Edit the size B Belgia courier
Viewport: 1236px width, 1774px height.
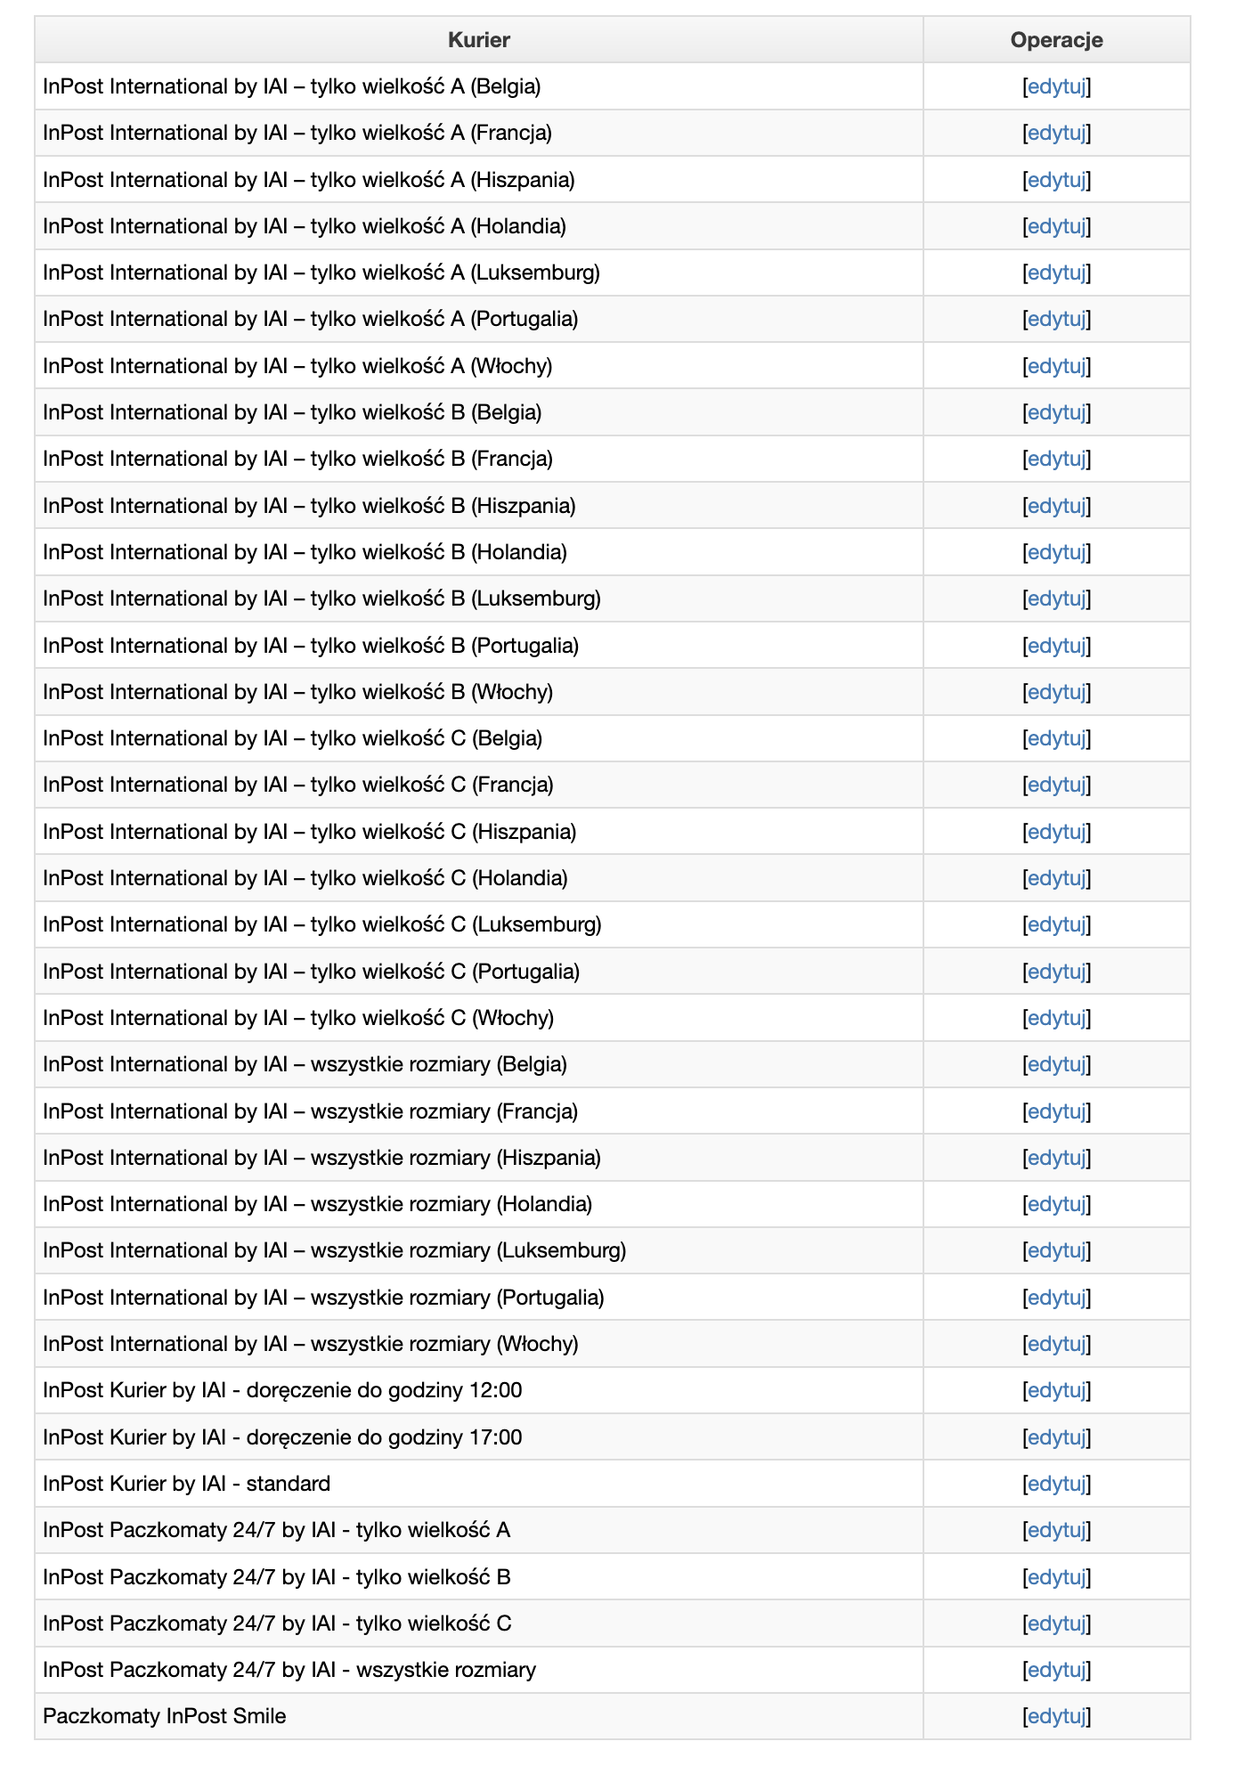tap(1056, 412)
